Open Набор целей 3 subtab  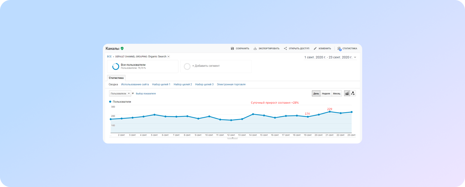tap(204, 84)
